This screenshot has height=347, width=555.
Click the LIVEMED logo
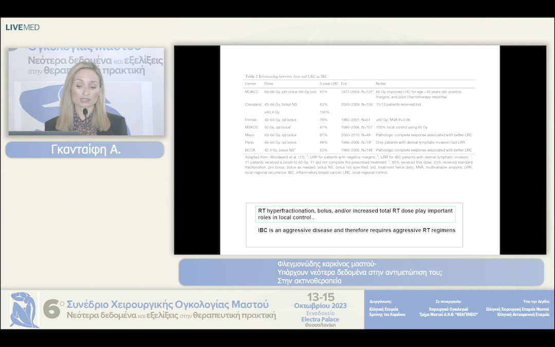coord(23,27)
